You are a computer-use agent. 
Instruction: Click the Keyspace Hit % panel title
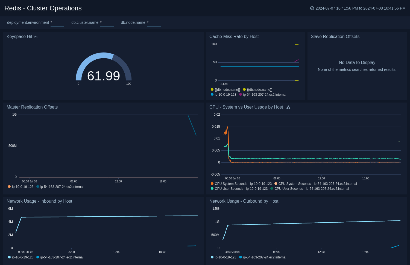click(22, 37)
